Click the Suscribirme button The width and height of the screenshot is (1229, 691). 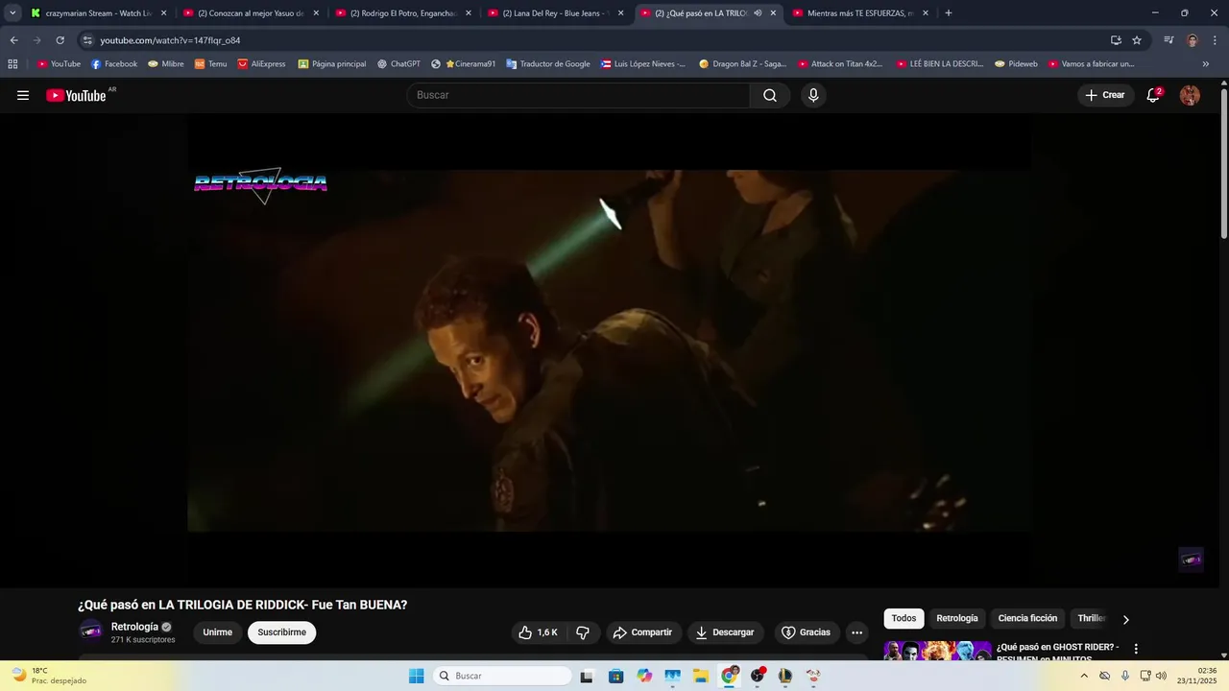pyautogui.click(x=282, y=632)
